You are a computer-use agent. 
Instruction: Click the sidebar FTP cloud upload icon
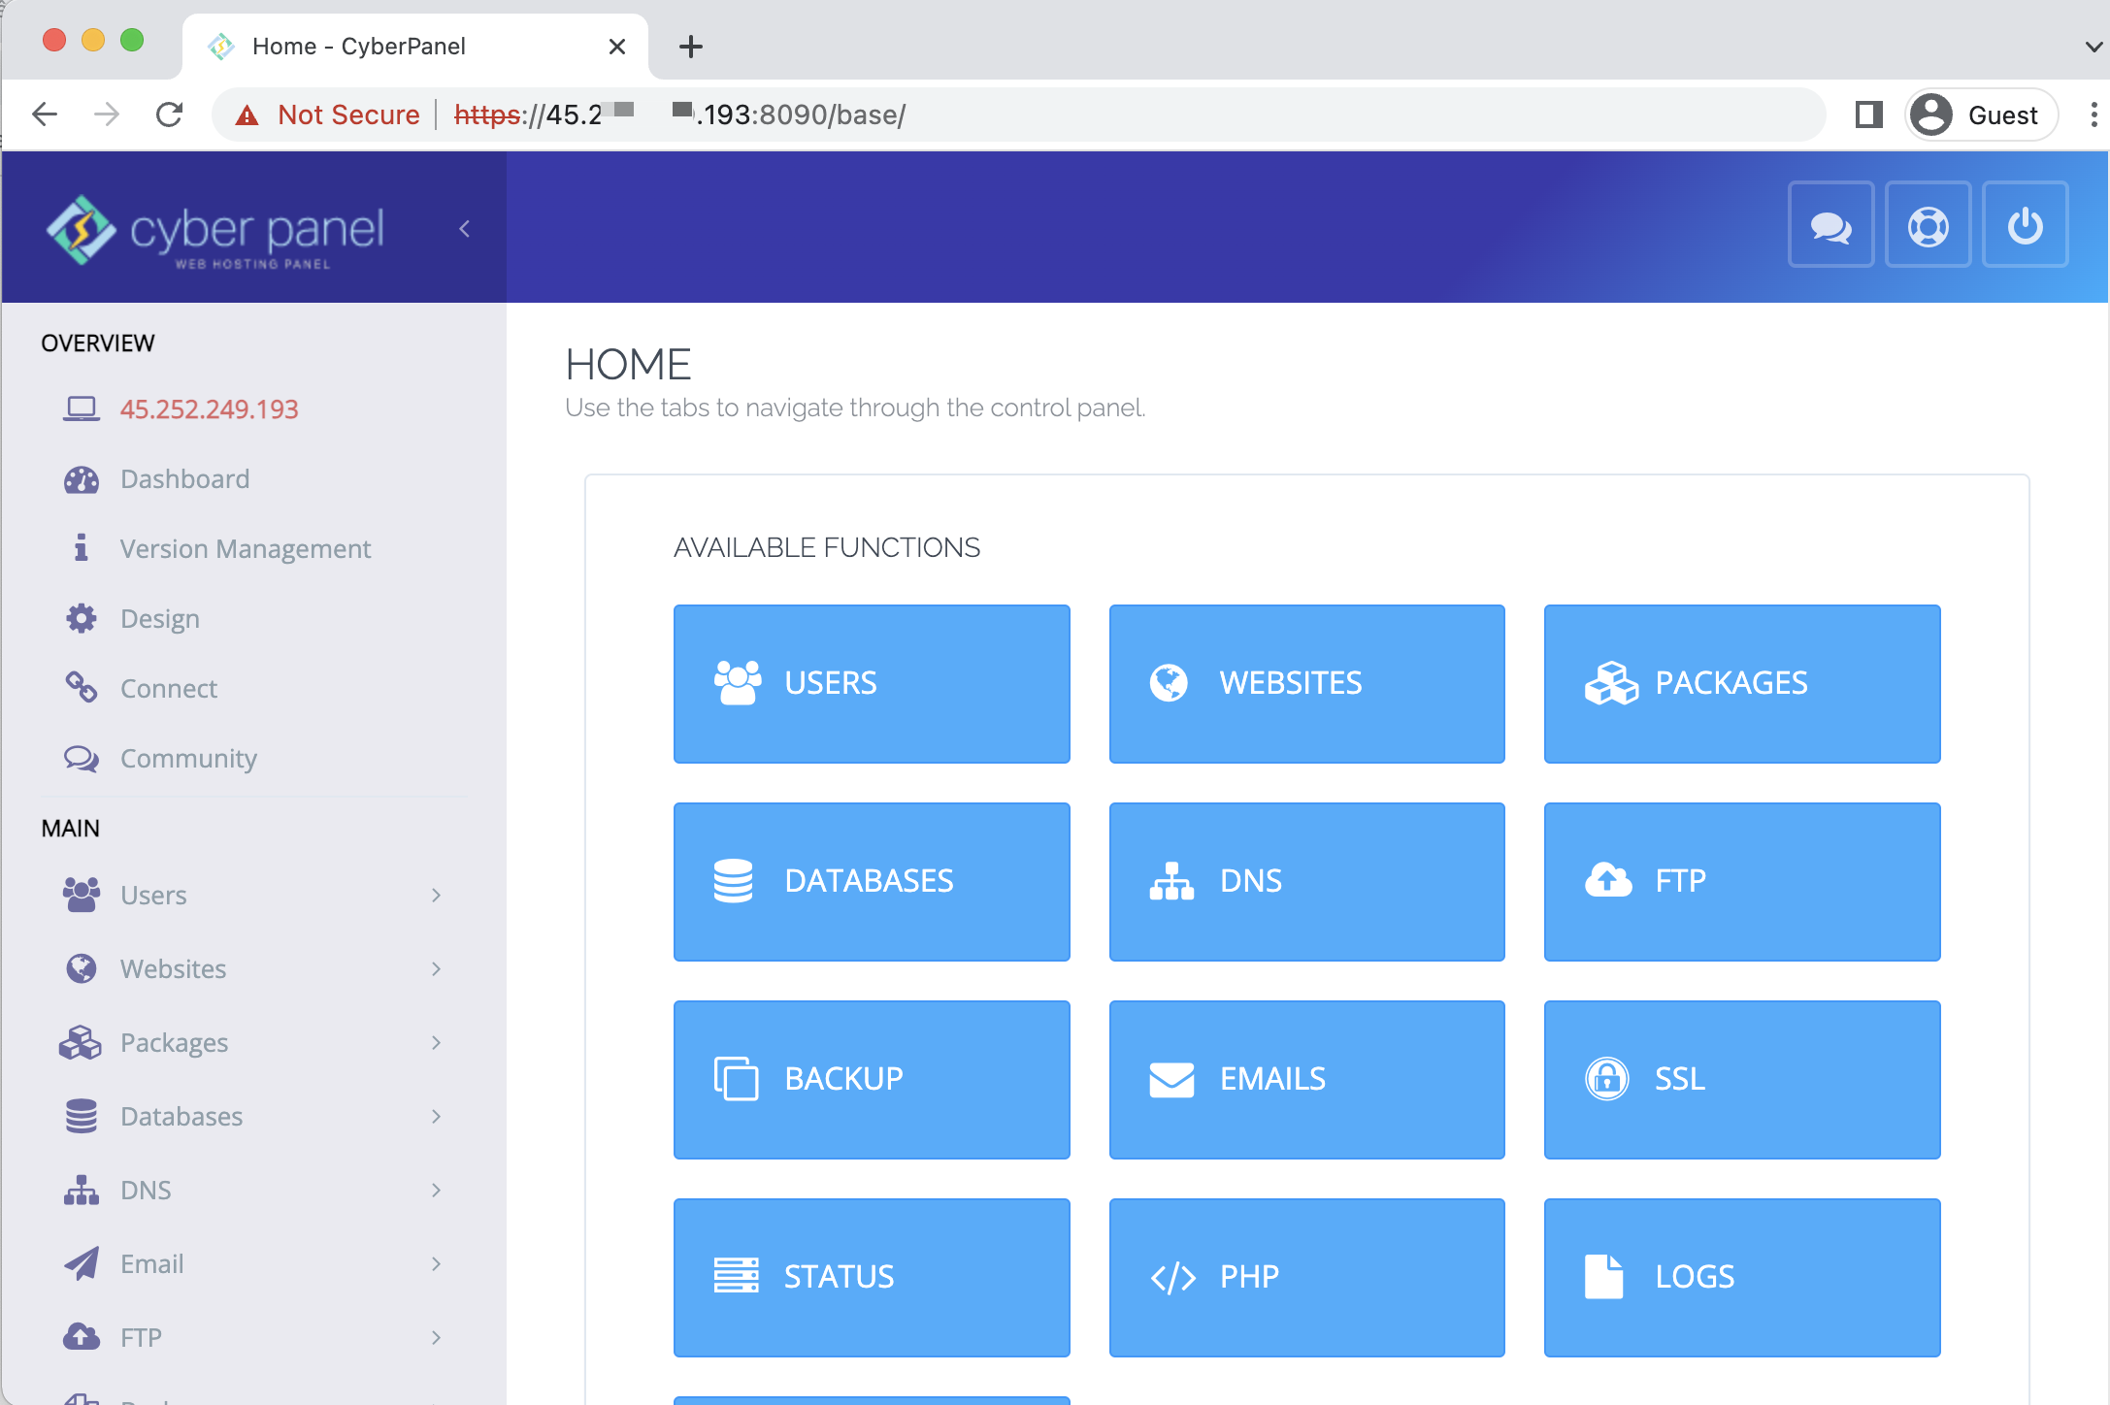(x=82, y=1337)
